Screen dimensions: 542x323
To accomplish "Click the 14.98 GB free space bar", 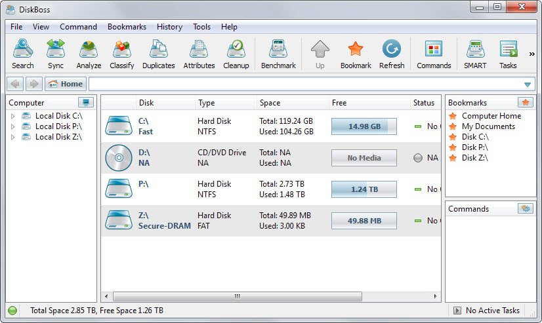I will click(x=364, y=126).
